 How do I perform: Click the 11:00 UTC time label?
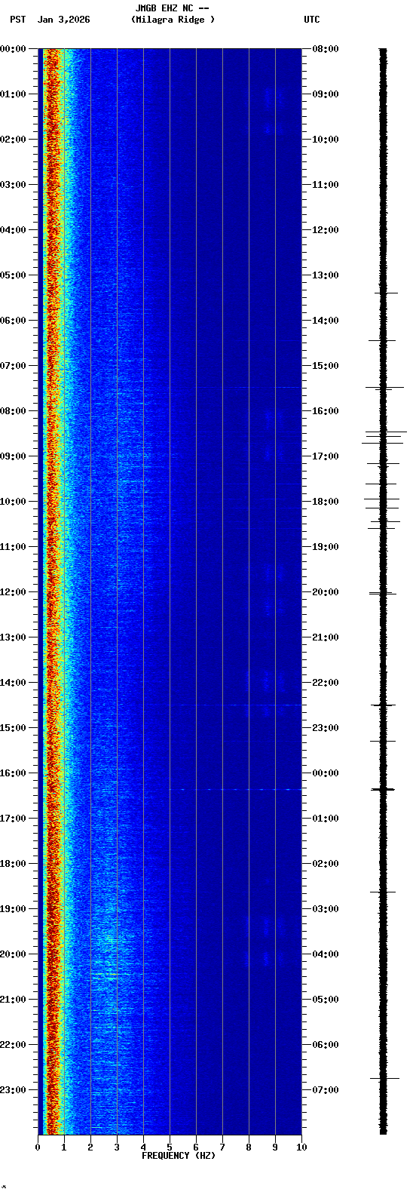(x=326, y=185)
